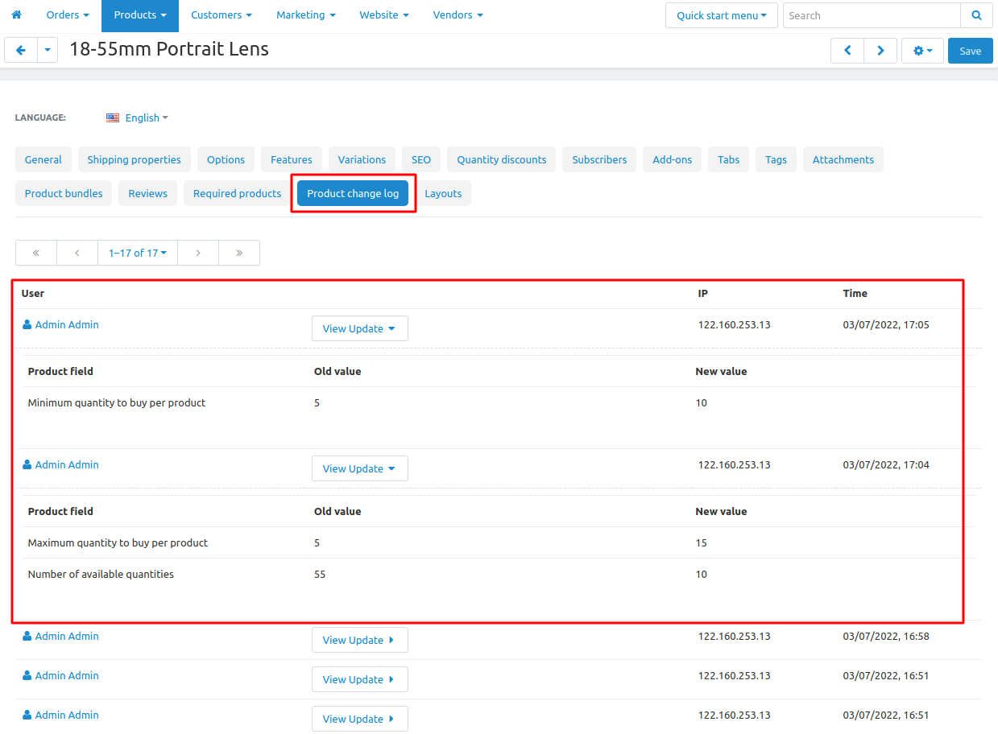Open the Tabs tab
998x734 pixels.
[x=729, y=159]
